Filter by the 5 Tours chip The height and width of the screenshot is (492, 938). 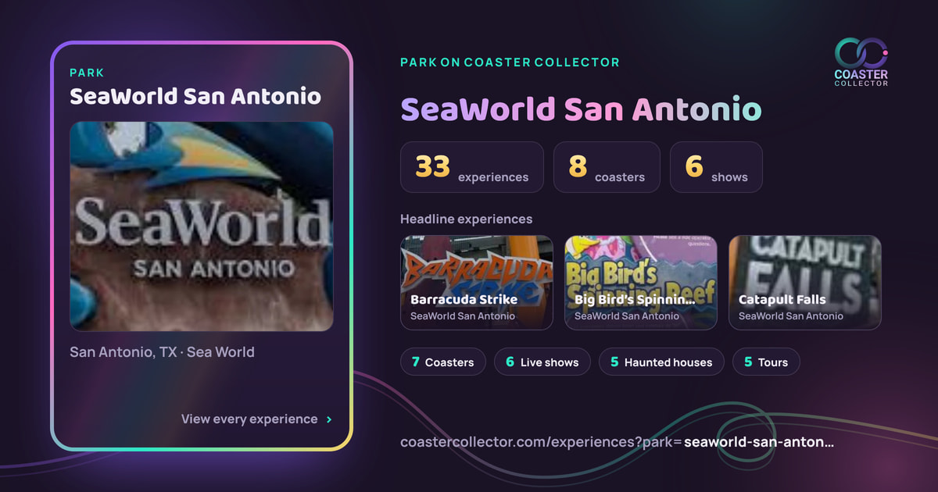[x=766, y=362]
